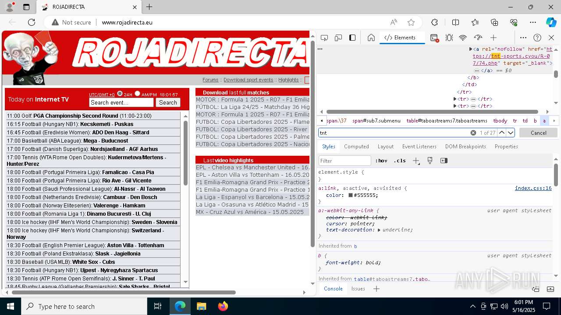Open the DevTools Welcome home icon

pos(371,38)
